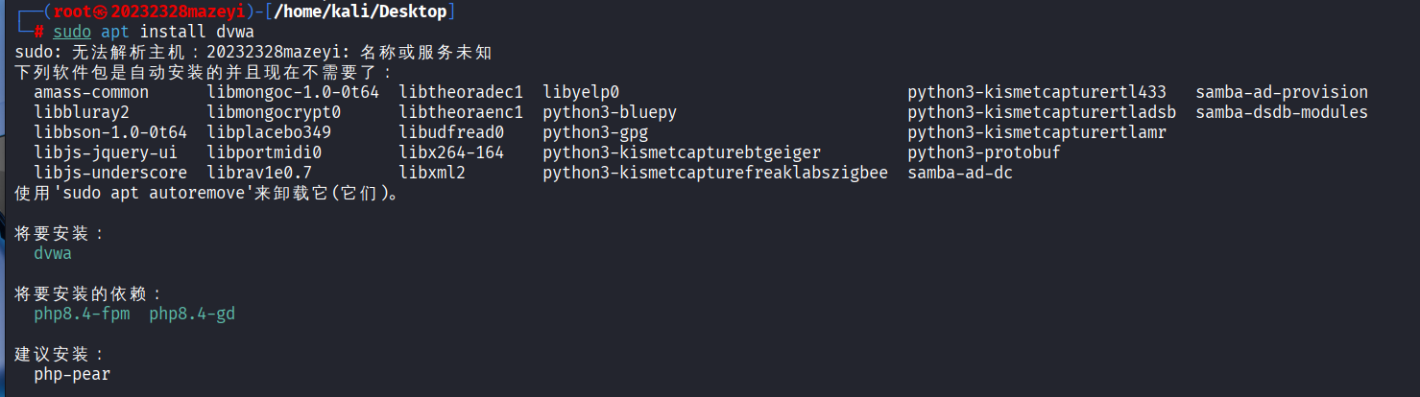Click the ㉿ symbol in the shell prompt
Viewport: 1420px width, 397px height.
click(101, 12)
